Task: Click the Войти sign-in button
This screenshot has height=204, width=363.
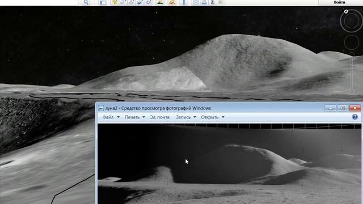Action: point(339,2)
